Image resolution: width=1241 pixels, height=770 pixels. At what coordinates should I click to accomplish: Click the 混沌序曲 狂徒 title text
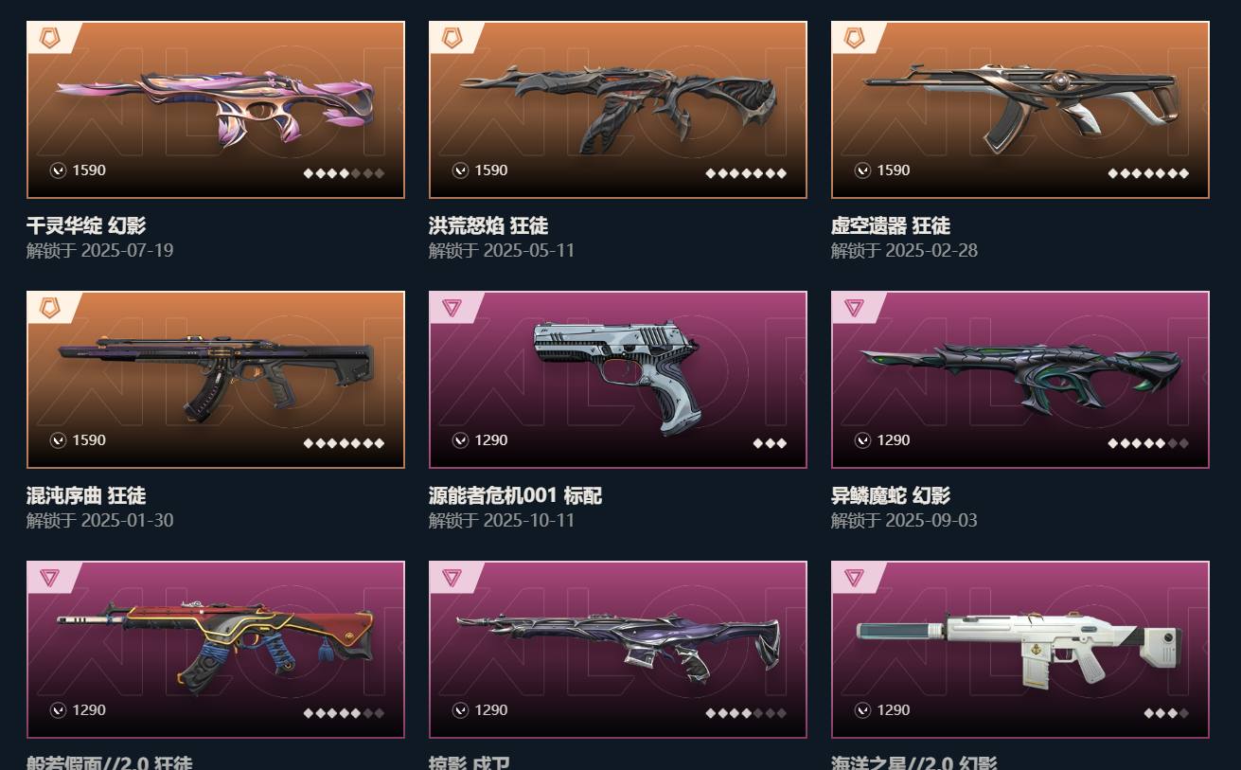(86, 495)
